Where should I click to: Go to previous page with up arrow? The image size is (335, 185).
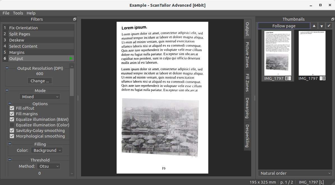(x=314, y=26)
